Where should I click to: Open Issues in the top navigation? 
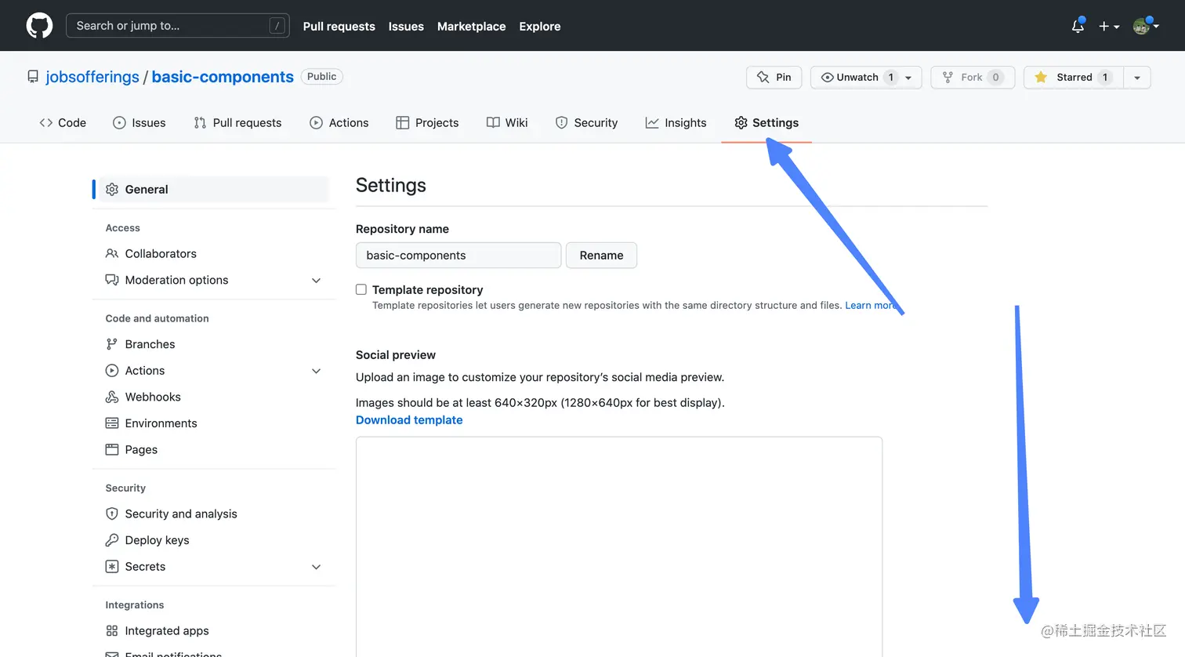click(406, 26)
